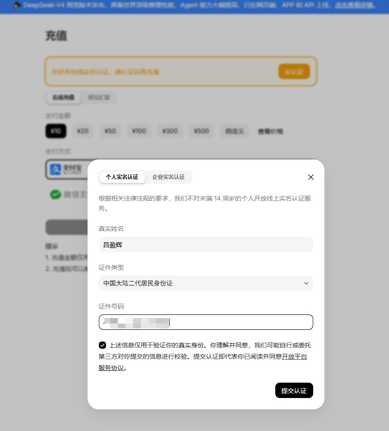Select the ¥500 amount option
The image size is (389, 431).
[202, 131]
